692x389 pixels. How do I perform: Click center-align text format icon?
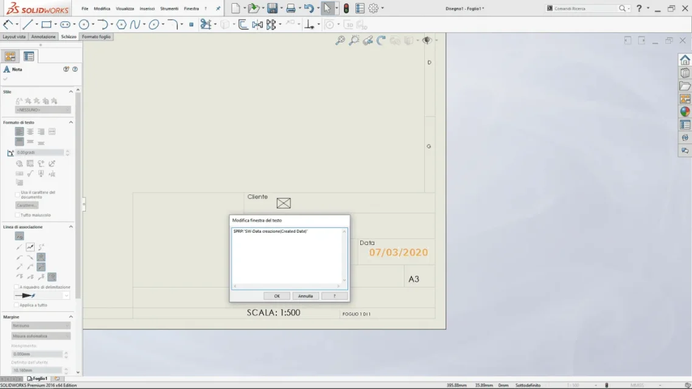[x=30, y=132]
